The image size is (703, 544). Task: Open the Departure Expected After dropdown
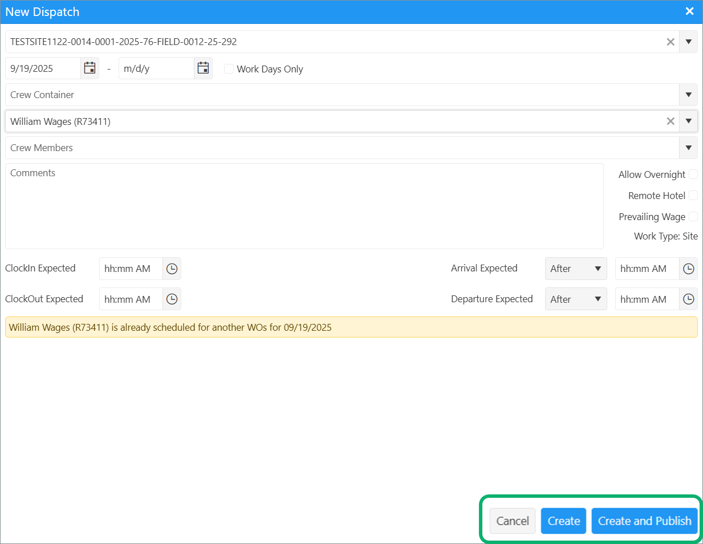click(x=576, y=299)
